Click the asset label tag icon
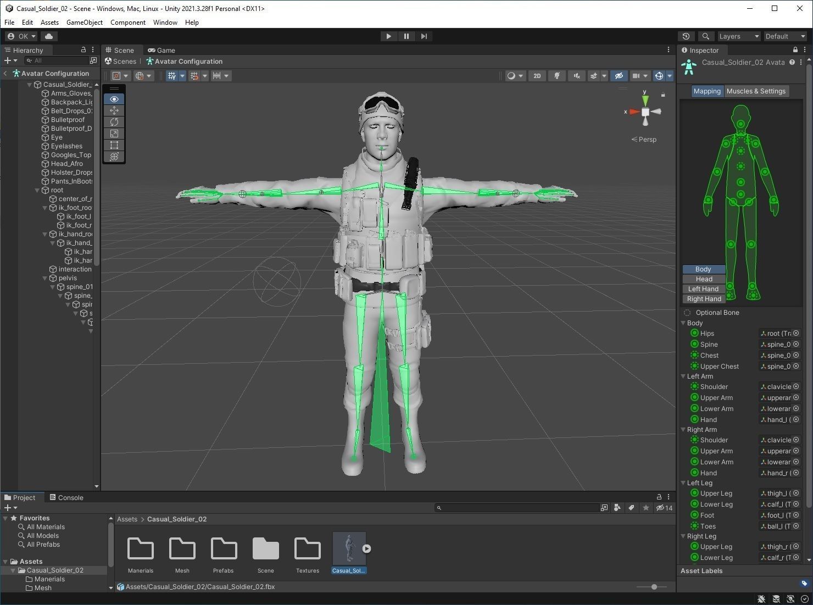This screenshot has width=813, height=605. pos(804,584)
